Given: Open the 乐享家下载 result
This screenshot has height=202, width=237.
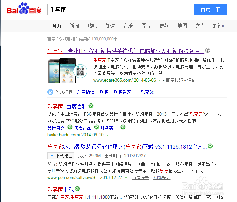Looking at the screenshot, I should coord(61,189).
